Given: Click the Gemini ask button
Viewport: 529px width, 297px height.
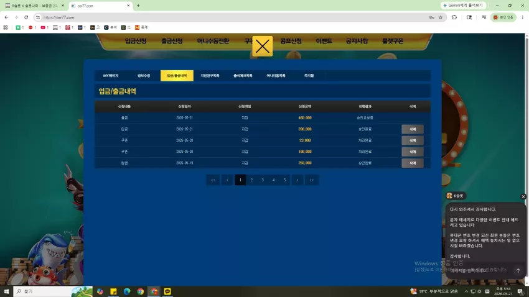Looking at the screenshot, I should click(463, 6).
